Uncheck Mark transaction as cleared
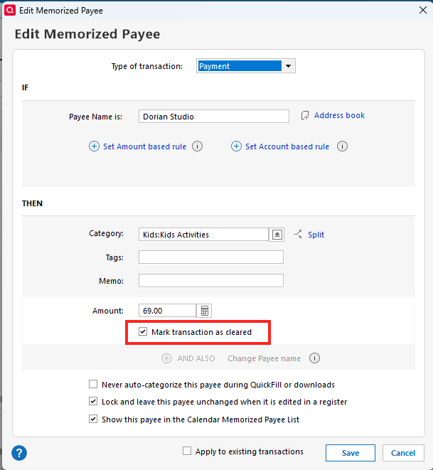Screen dimensions: 433x470 coord(143,332)
